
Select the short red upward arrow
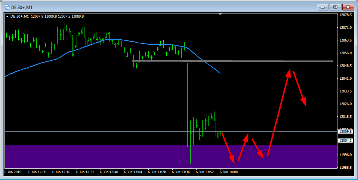pos(243,147)
